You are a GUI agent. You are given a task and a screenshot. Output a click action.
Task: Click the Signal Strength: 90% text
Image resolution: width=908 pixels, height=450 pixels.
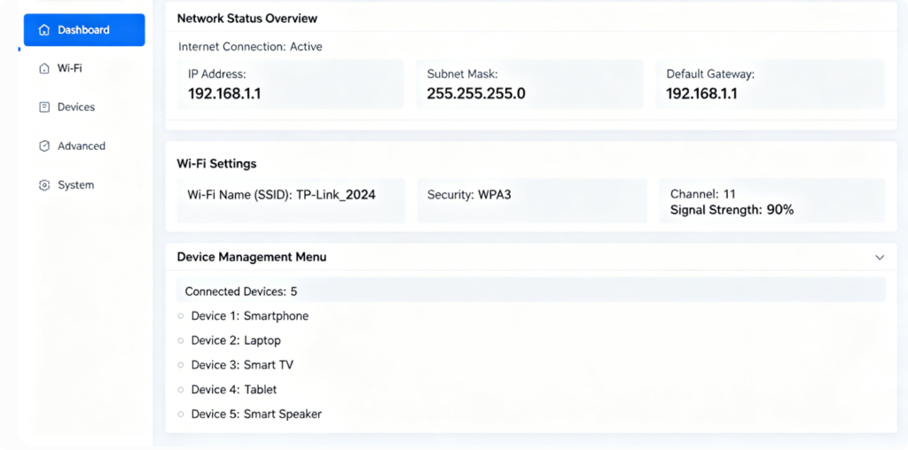pyautogui.click(x=732, y=210)
